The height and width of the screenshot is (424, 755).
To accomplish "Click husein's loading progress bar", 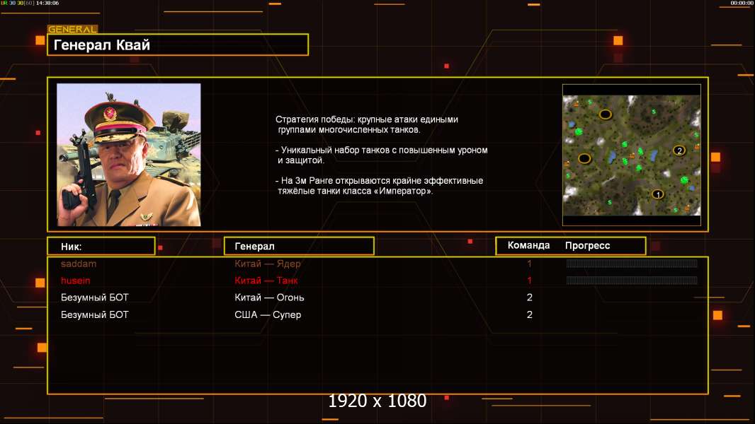I will 632,280.
